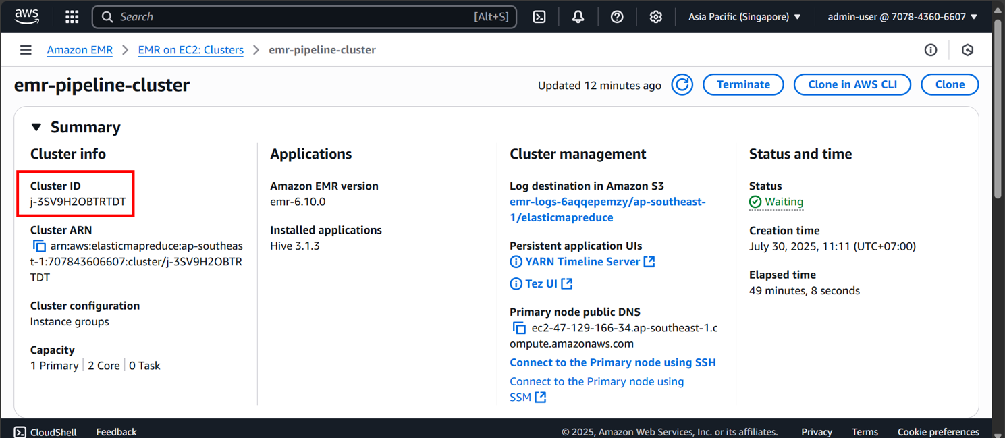Copy the Cluster ARN

pyautogui.click(x=39, y=246)
